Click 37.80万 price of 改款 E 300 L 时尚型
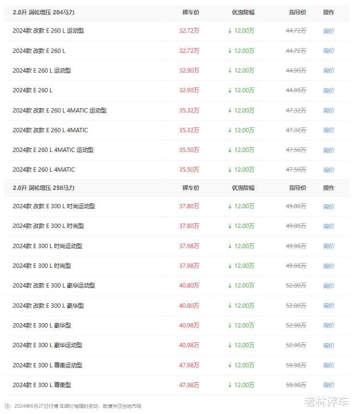 189,226
